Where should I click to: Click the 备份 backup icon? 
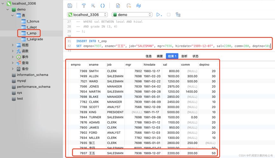point(19,69)
